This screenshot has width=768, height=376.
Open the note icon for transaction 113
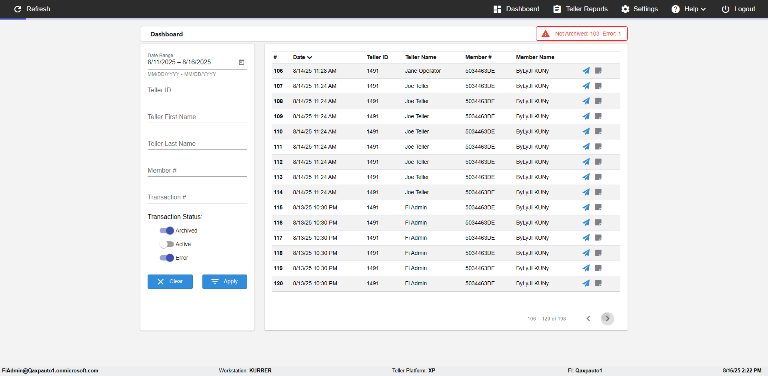point(598,177)
